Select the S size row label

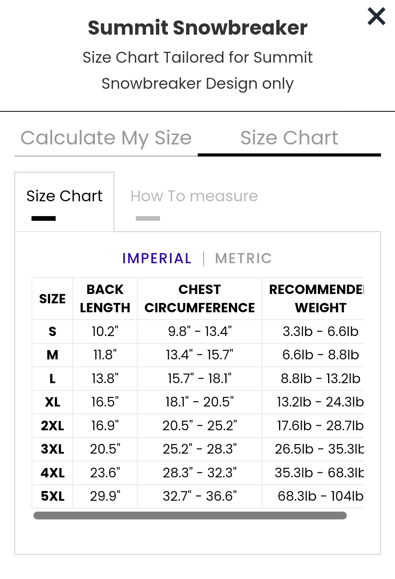click(x=52, y=331)
